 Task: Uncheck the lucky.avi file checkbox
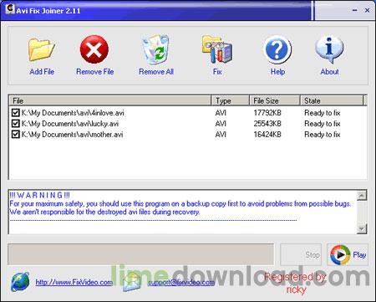coord(15,124)
